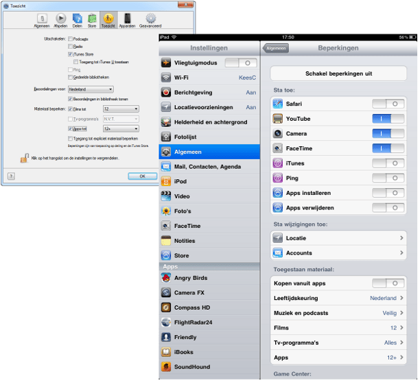Open FaceTime settings in sidebar

pyautogui.click(x=209, y=226)
